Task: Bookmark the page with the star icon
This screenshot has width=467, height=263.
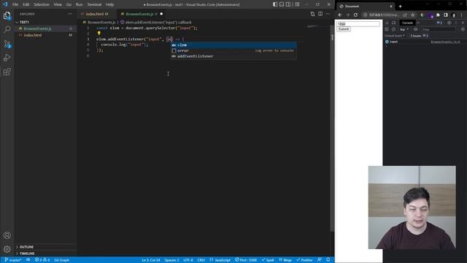Action: (x=412, y=15)
